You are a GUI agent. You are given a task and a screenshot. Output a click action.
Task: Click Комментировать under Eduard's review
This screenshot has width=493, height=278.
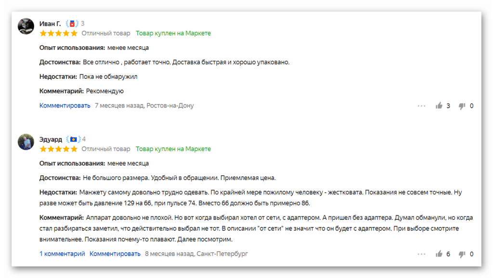[115, 254]
